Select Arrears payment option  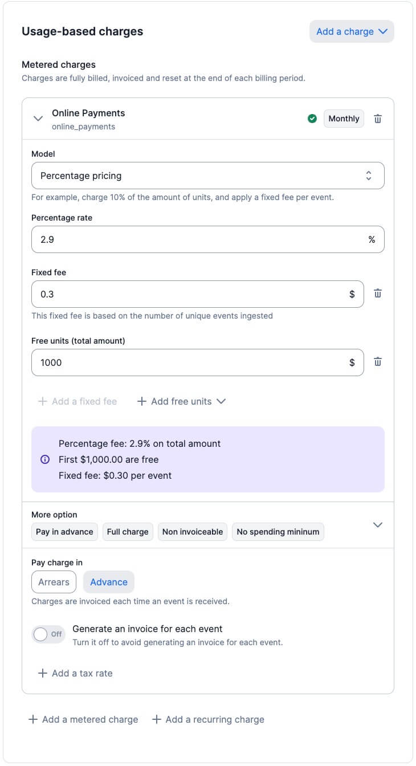54,582
